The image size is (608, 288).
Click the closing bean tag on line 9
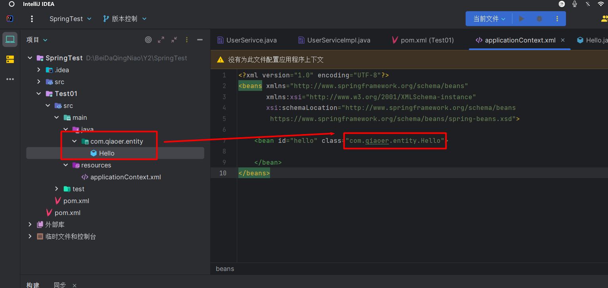click(x=268, y=162)
